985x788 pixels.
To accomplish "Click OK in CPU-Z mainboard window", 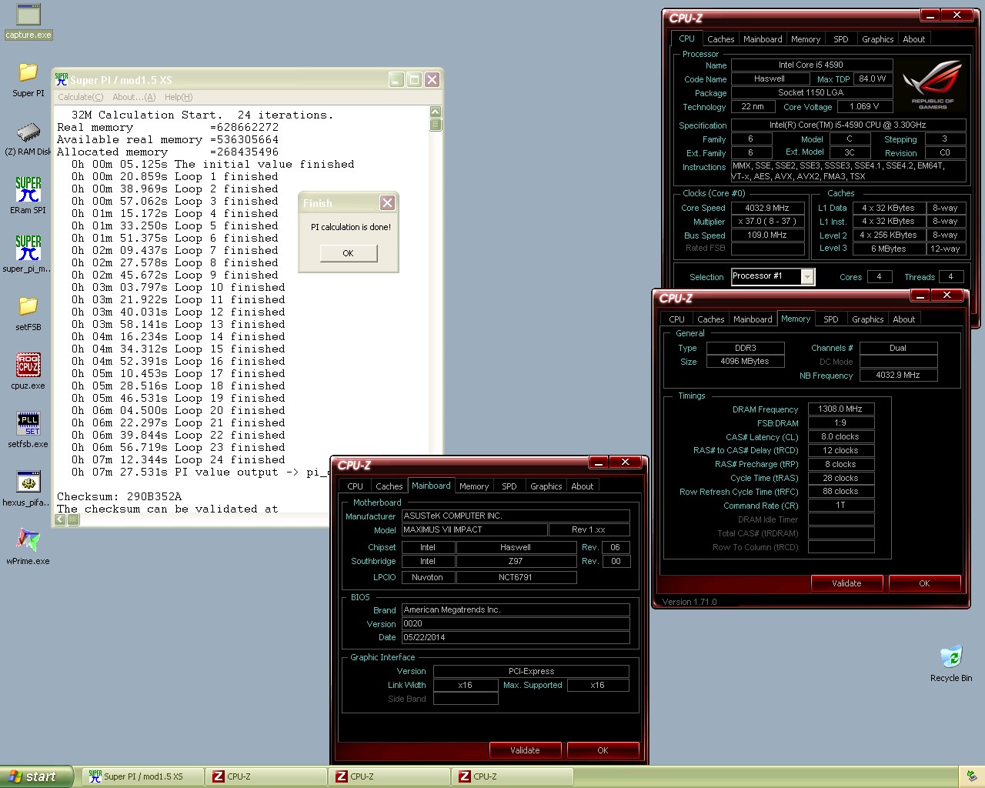I will point(603,750).
